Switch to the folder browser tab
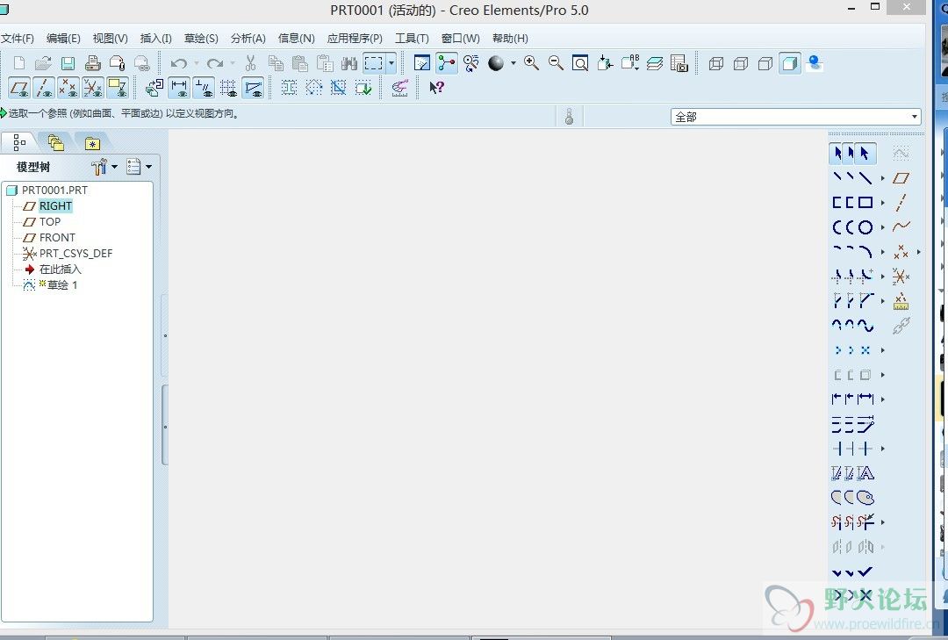The height and width of the screenshot is (640, 948). point(55,143)
